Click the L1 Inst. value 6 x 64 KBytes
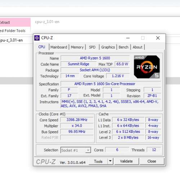Screen dimensions: 180x180 [x=128, y=126]
